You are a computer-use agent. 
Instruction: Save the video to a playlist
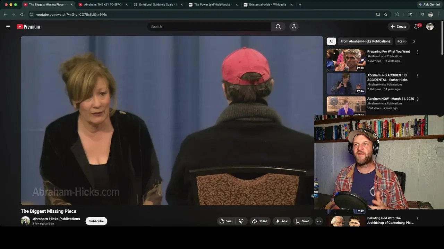(x=302, y=221)
